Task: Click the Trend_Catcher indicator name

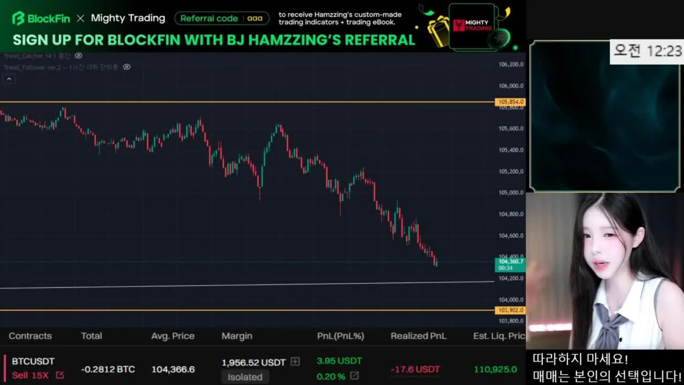Action: pyautogui.click(x=37, y=56)
